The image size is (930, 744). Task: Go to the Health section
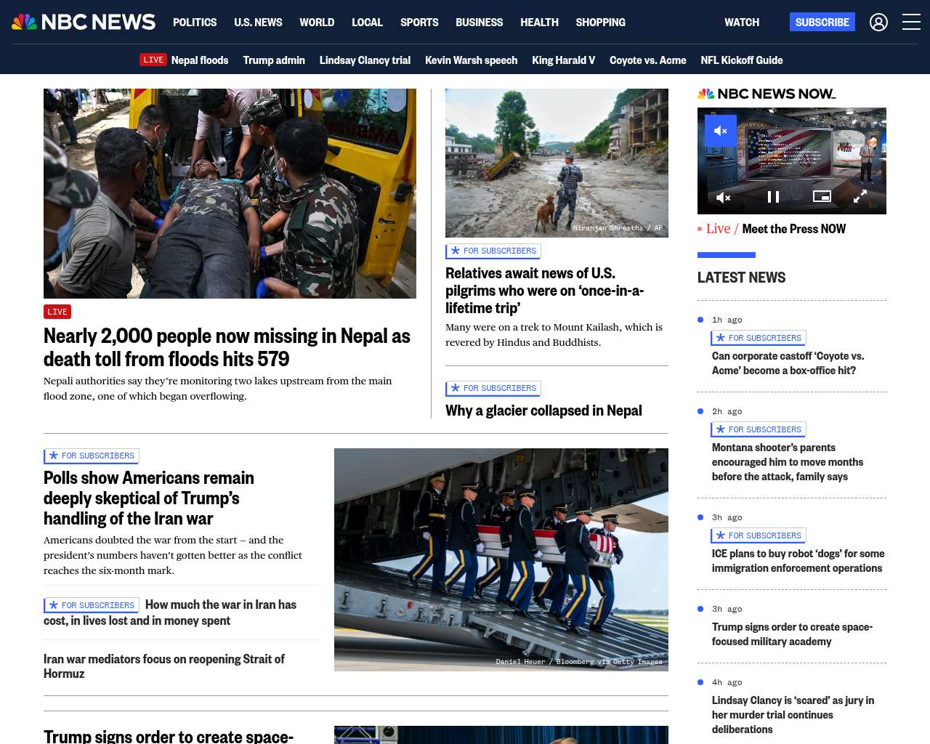[x=539, y=23]
